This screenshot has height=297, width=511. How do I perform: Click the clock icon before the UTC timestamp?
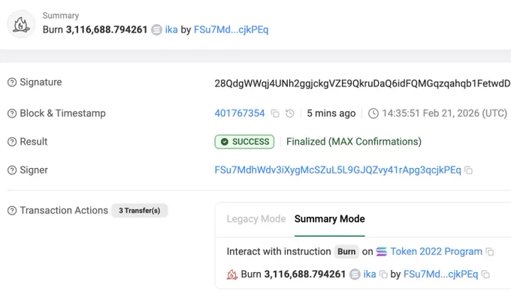(373, 113)
